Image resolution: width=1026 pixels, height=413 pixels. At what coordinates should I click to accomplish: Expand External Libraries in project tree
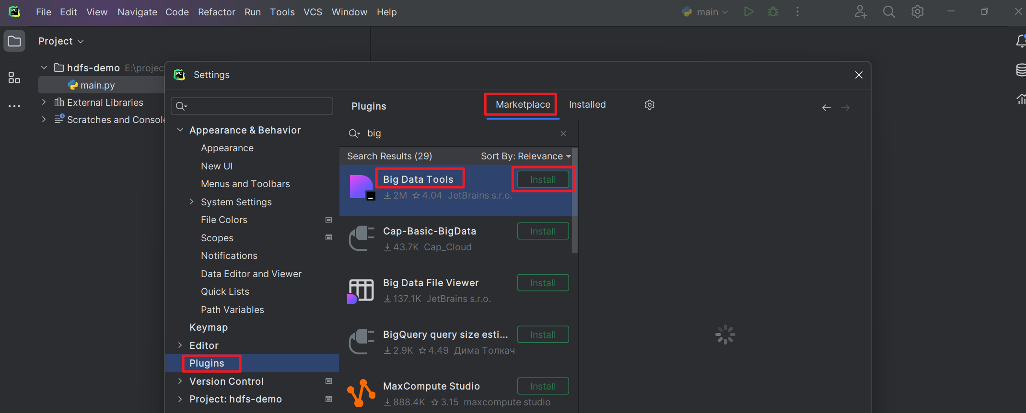coord(44,102)
